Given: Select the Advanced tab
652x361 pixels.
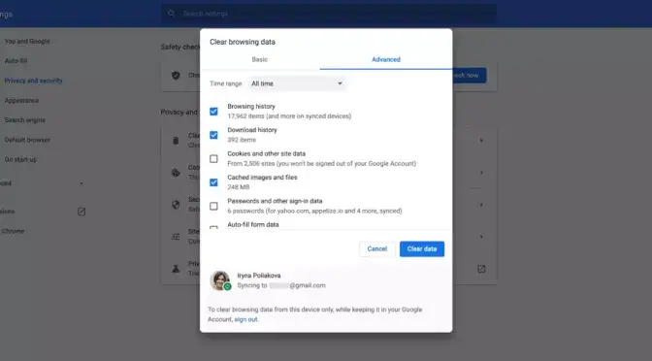Looking at the screenshot, I should click(x=386, y=59).
